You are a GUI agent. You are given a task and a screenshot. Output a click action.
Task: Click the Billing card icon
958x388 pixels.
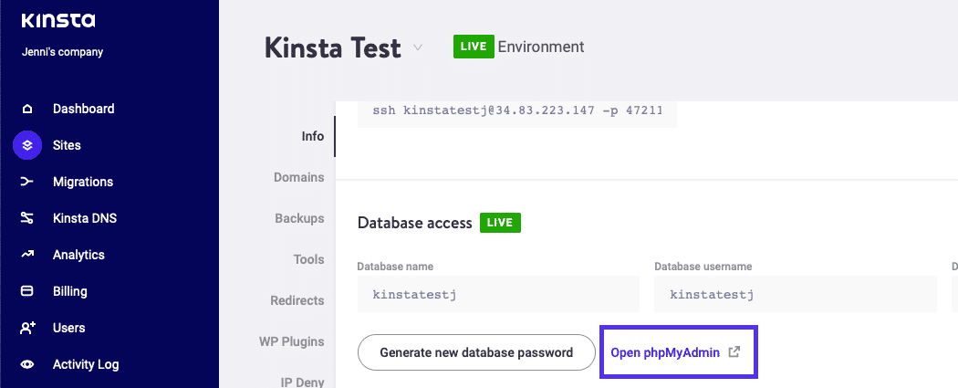coord(26,291)
